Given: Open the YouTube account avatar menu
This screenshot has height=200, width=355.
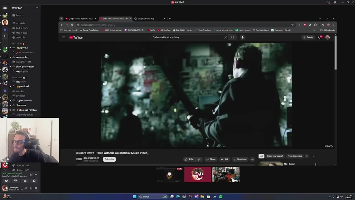Looking at the screenshot, I should pos(328,37).
